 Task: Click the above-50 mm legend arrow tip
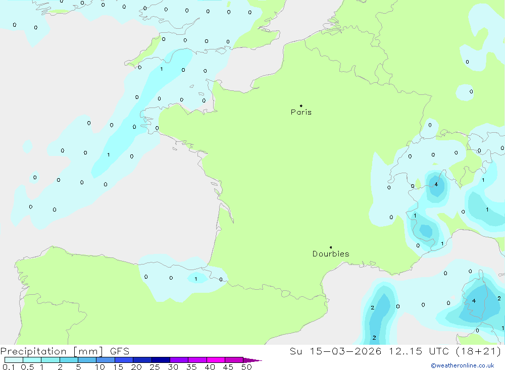pos(253,360)
